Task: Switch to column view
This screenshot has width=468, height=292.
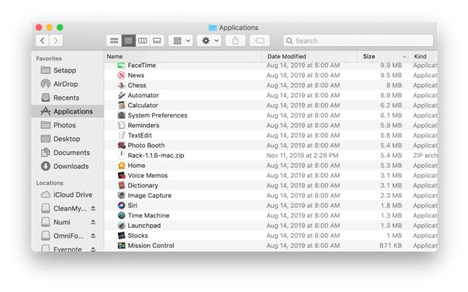Action: (x=142, y=41)
